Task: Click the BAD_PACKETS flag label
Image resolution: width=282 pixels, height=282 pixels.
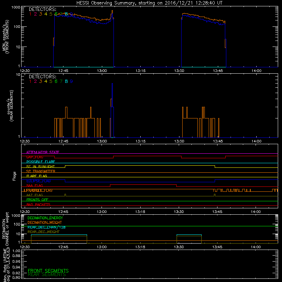Action: click(x=38, y=205)
